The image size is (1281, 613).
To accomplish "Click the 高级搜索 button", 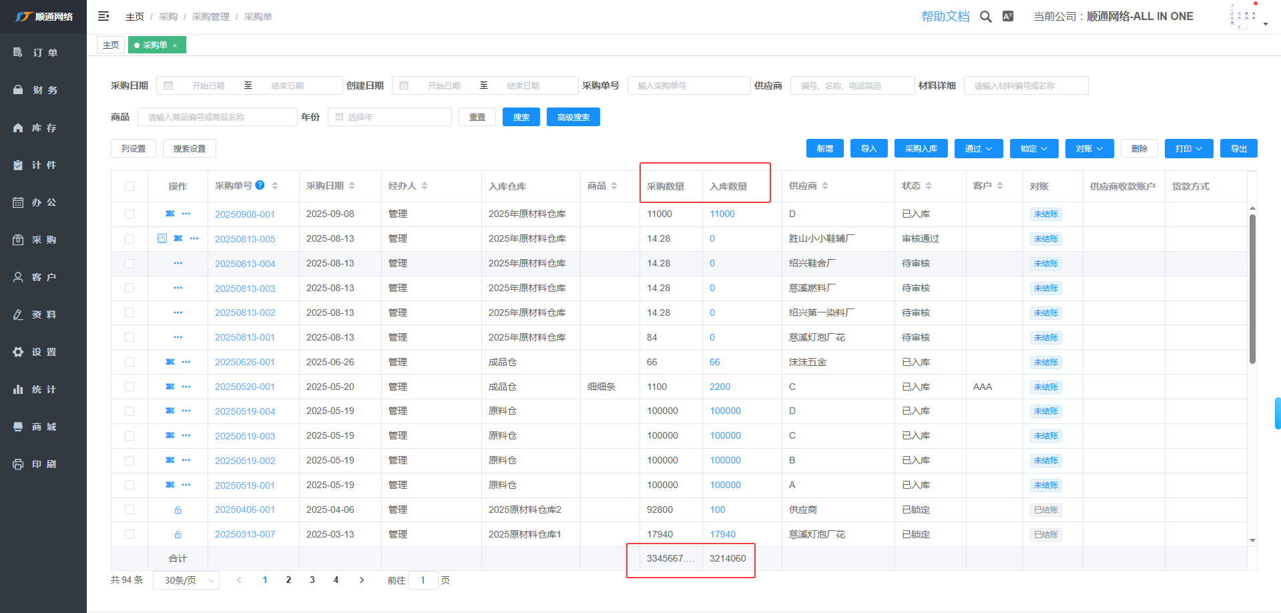I will pos(573,118).
